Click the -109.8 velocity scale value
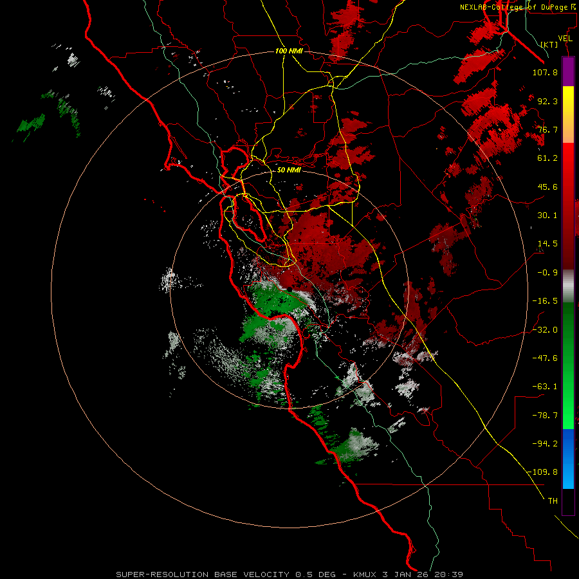 point(542,472)
